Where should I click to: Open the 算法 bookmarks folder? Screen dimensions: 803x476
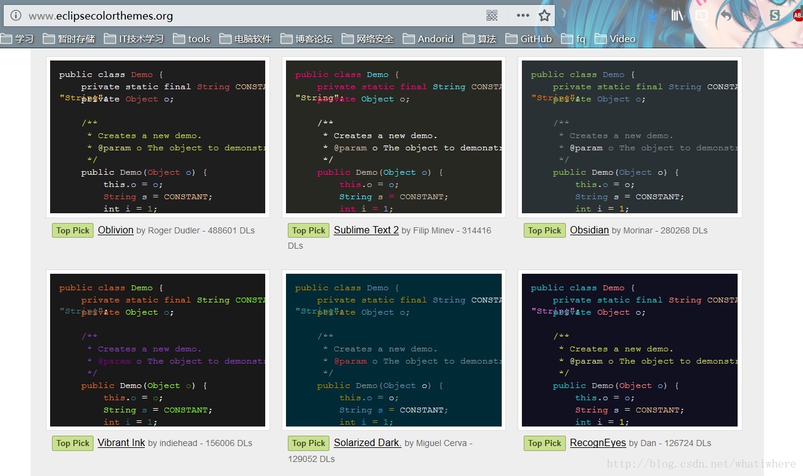[480, 38]
